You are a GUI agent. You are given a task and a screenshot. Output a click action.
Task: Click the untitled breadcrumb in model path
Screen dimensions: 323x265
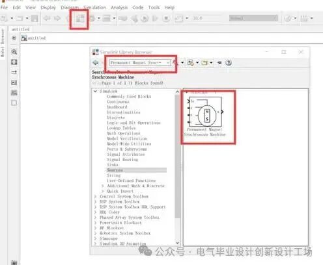pyautogui.click(x=36, y=38)
